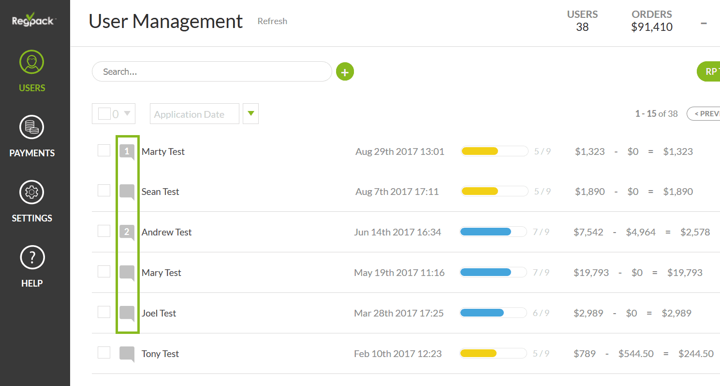This screenshot has height=386, width=720.
Task: Open the Settings gear icon
Action: point(32,193)
